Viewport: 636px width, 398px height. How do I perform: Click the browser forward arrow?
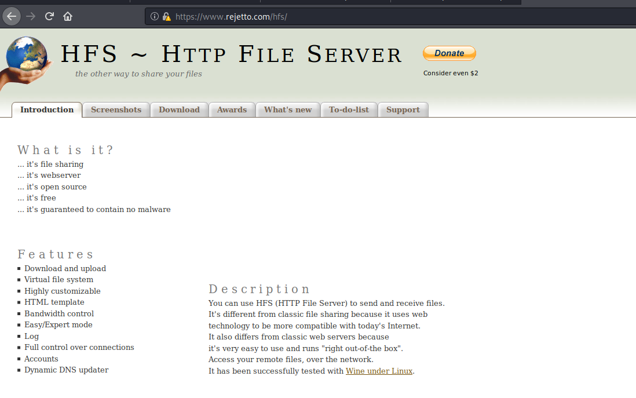pyautogui.click(x=31, y=17)
